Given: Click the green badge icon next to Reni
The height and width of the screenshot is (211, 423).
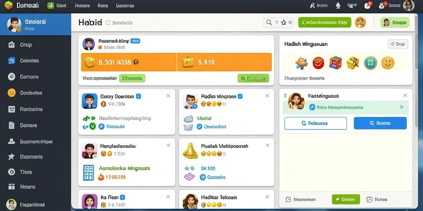Looking at the screenshot, I should point(50,5).
